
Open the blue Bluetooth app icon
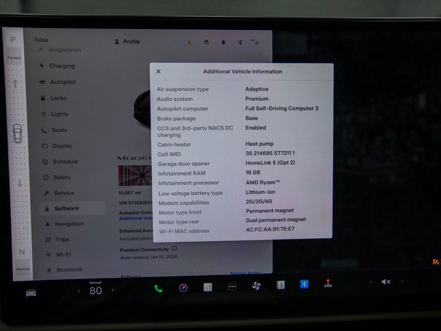coord(304,284)
